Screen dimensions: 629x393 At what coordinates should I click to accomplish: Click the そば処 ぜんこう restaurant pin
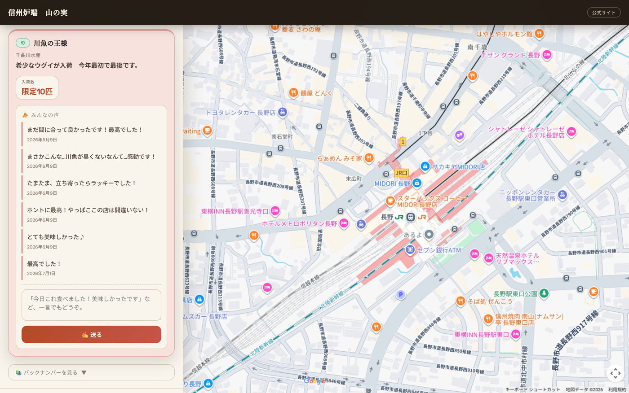460,301
